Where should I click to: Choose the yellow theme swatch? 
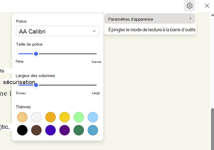pyautogui.click(x=65, y=117)
